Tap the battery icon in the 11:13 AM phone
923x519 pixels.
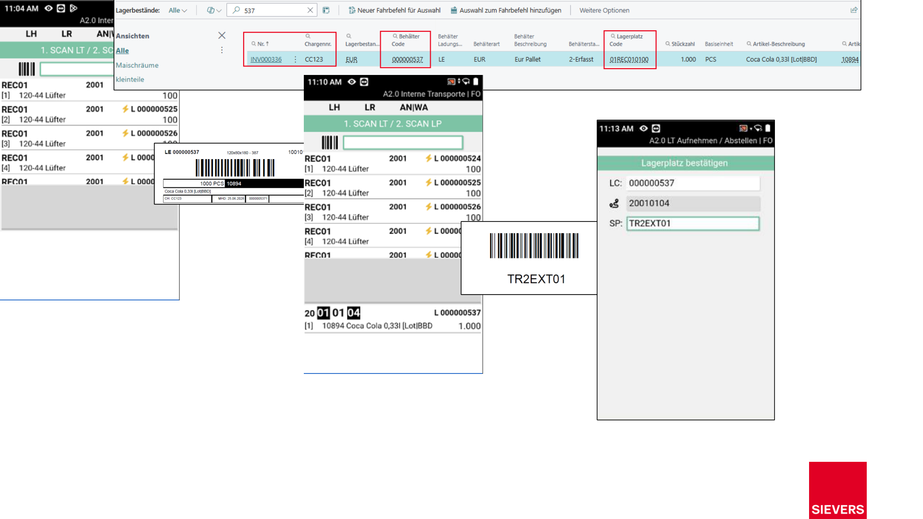tap(768, 128)
